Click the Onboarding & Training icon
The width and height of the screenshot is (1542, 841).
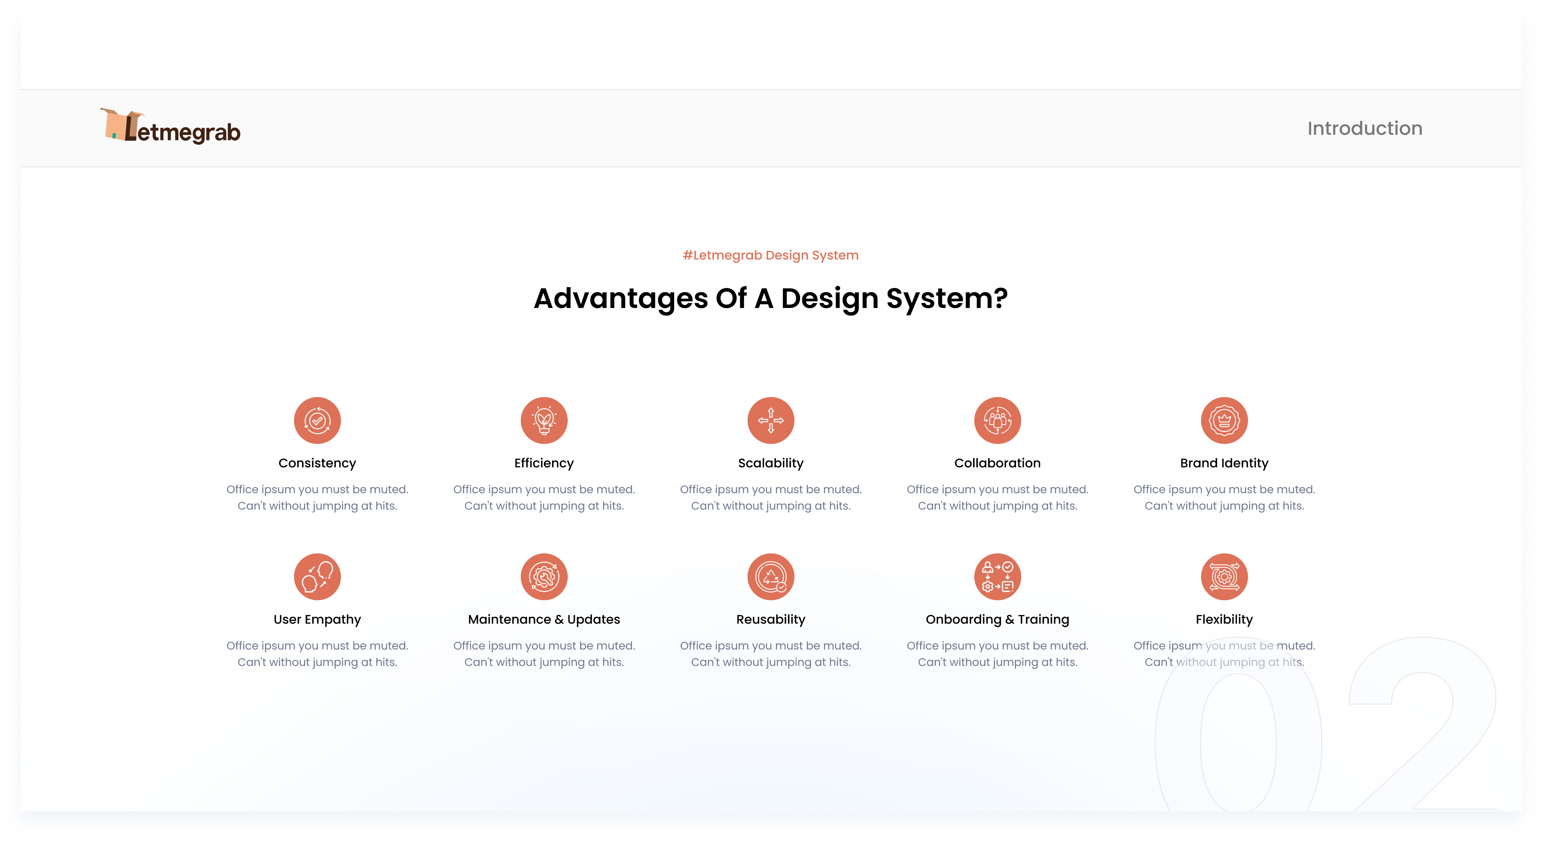997,576
